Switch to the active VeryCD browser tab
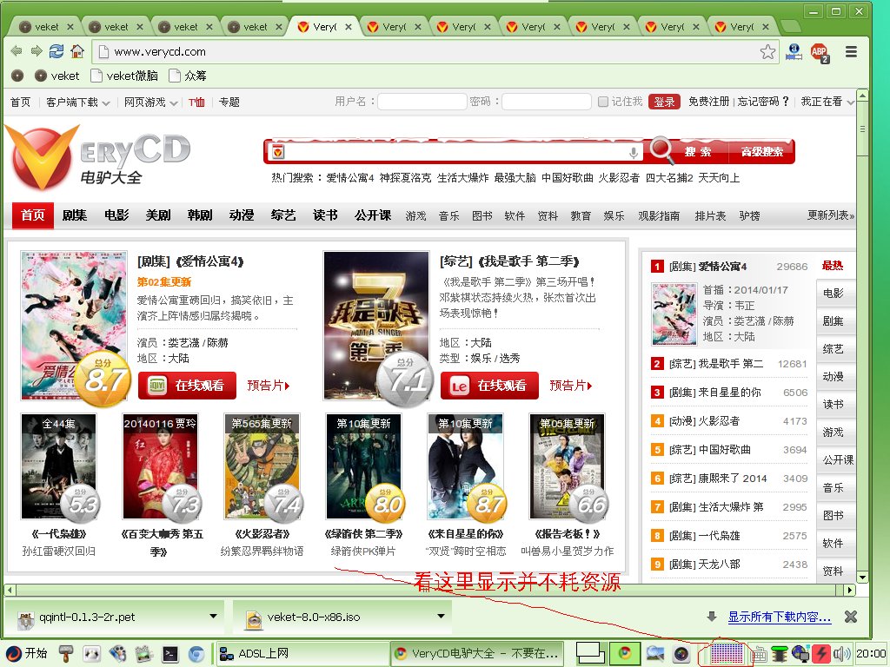890x667 pixels. pyautogui.click(x=325, y=26)
